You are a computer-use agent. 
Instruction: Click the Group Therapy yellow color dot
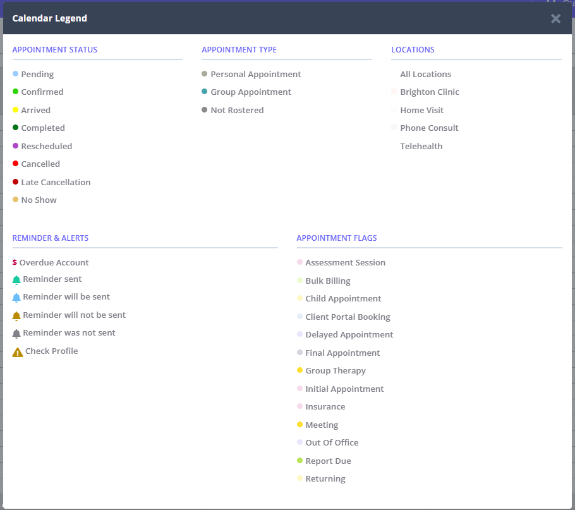pos(300,370)
